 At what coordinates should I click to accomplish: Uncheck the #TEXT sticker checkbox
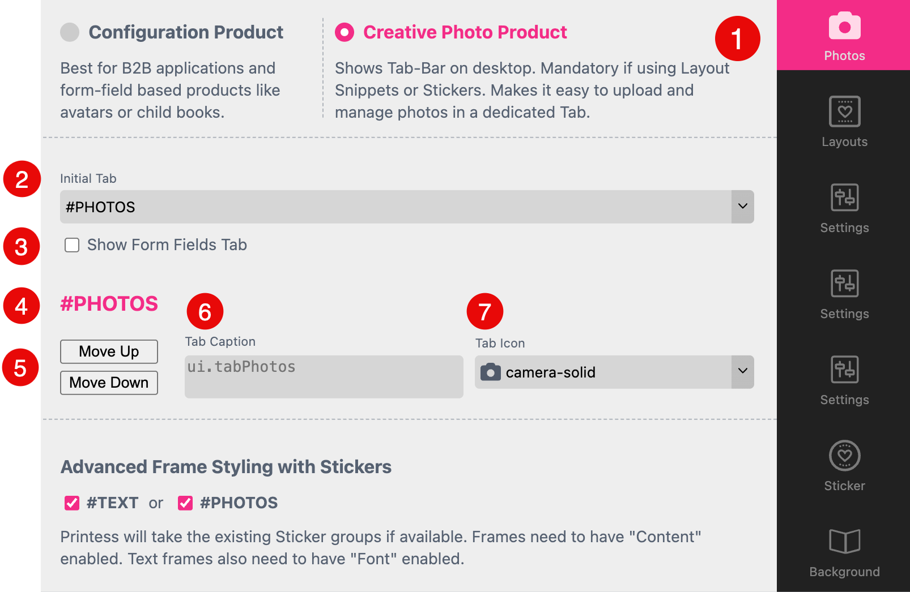(71, 503)
